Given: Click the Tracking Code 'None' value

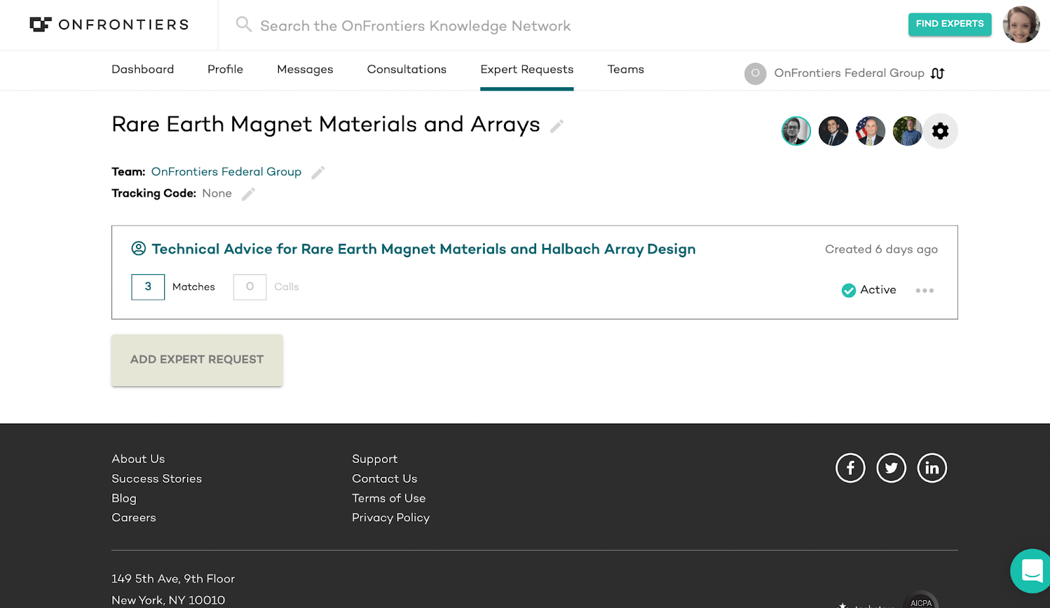Looking at the screenshot, I should [x=217, y=193].
